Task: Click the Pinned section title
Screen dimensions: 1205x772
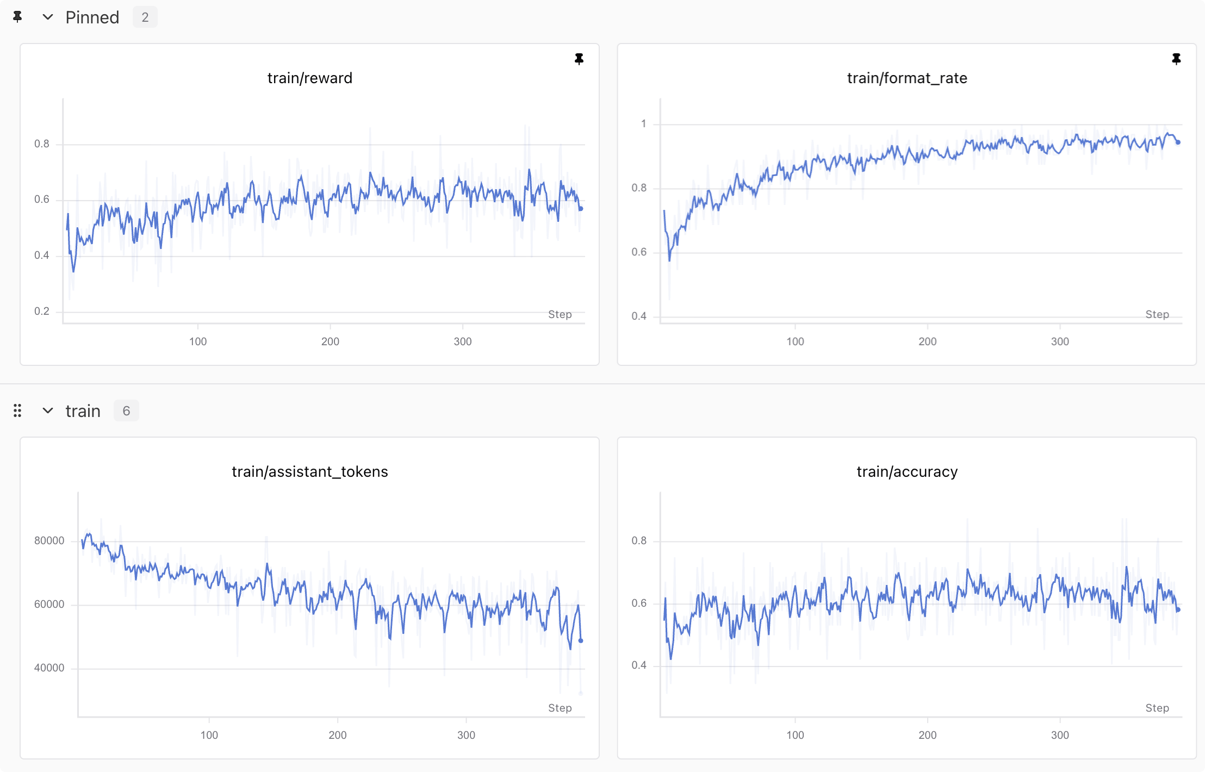Action: (x=92, y=17)
